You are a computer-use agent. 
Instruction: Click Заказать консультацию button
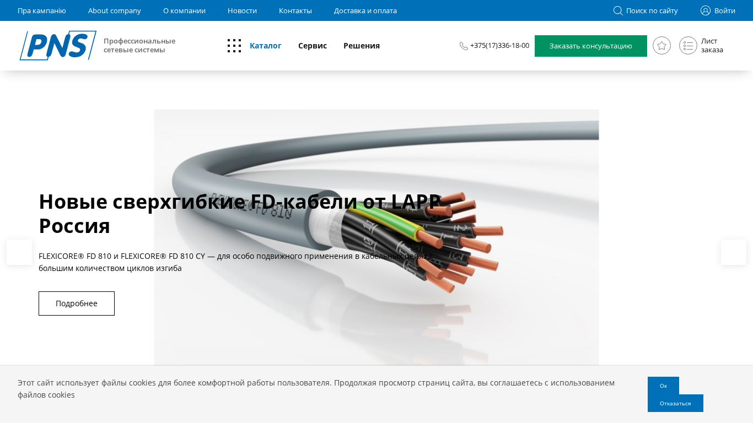pos(591,46)
